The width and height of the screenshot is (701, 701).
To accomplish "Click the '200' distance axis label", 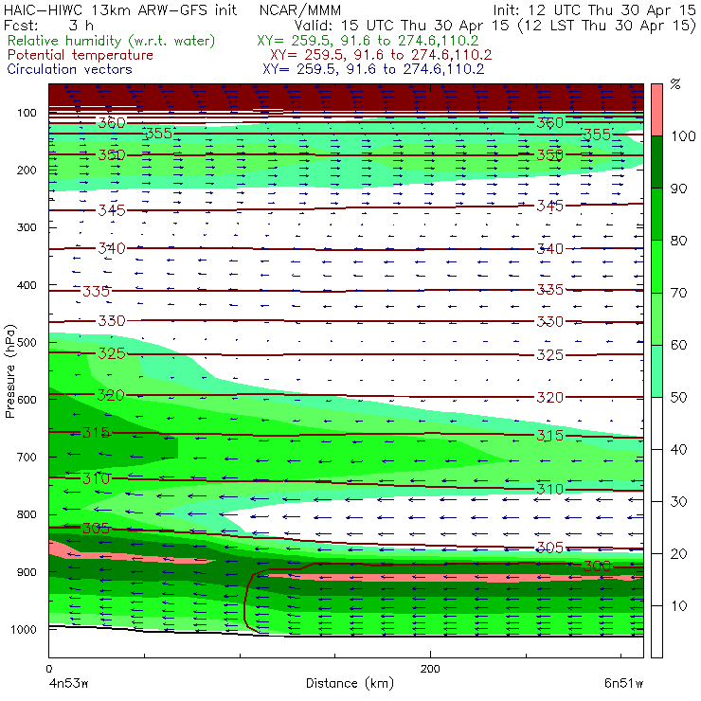I will tap(430, 669).
